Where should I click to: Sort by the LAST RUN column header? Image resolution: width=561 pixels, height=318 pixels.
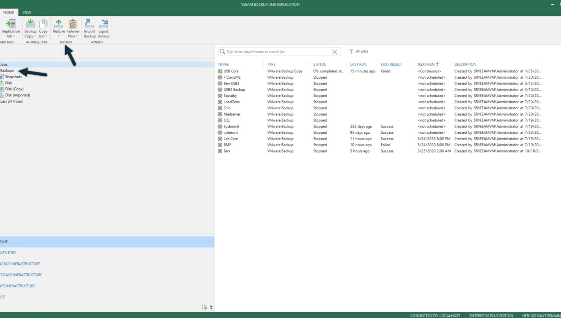[358, 64]
